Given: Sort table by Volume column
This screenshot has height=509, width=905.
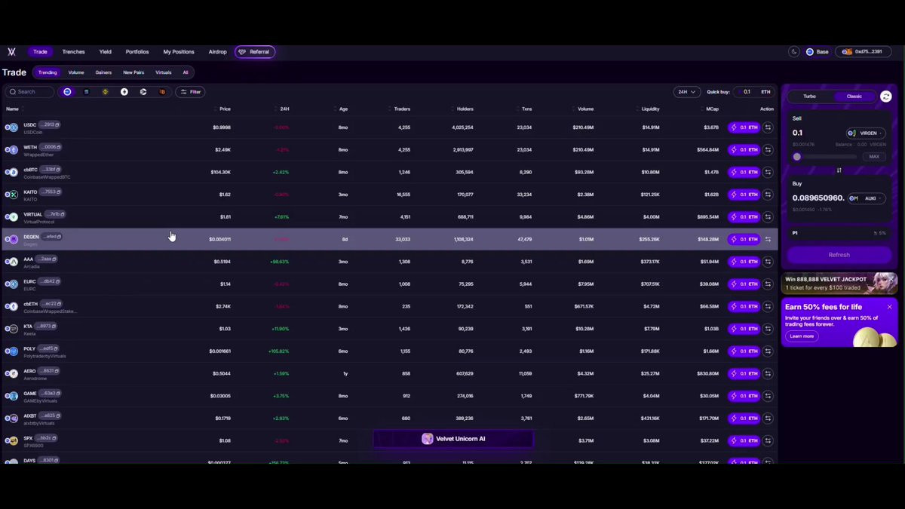Looking at the screenshot, I should [585, 109].
